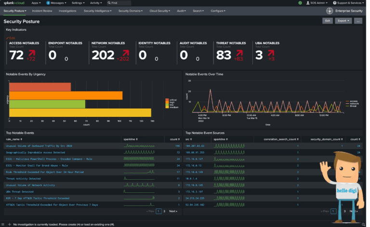
Task: Open the investigation list icon in bottom bar
Action: [x=2, y=225]
